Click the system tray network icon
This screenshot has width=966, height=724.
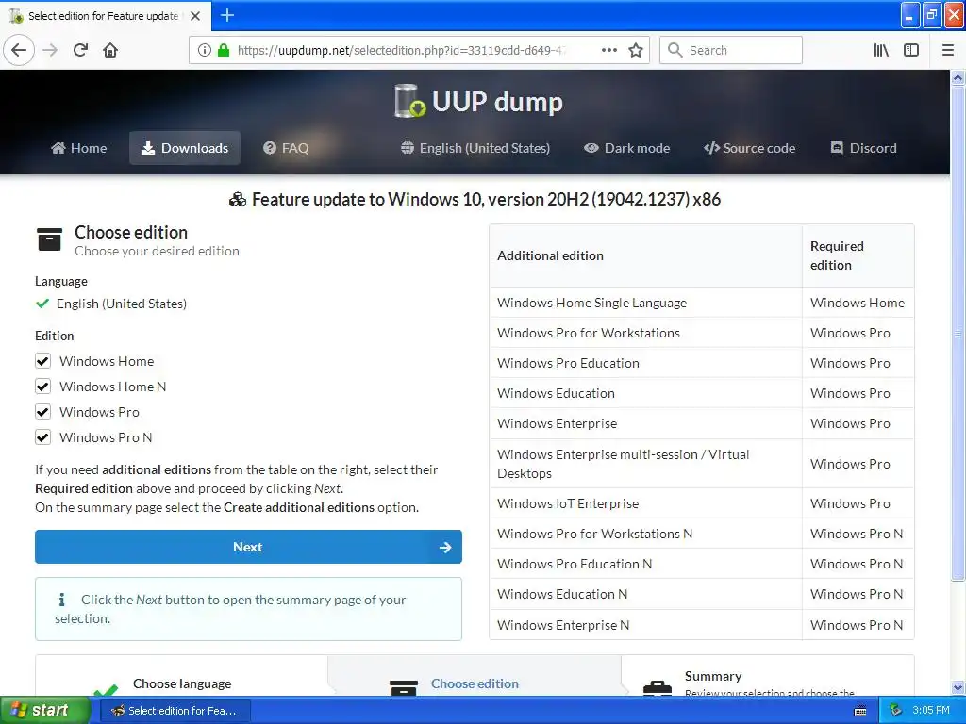895,711
